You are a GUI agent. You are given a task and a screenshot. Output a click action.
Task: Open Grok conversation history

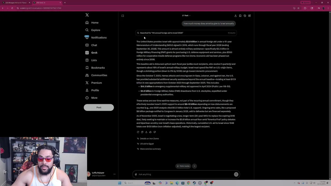[245, 16]
